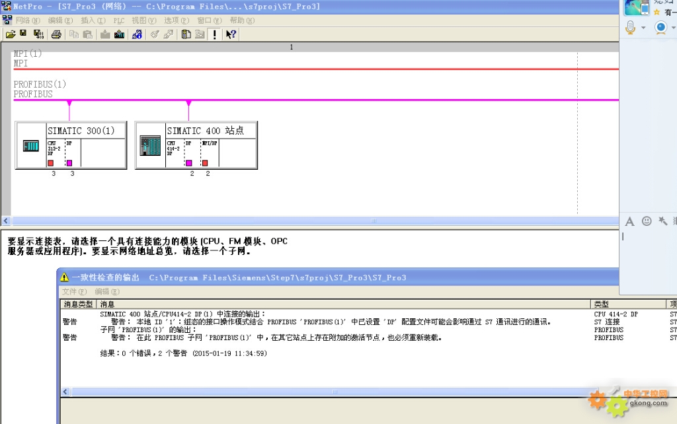Click the magenta DP node of SIMATIC 400
The image size is (677, 424).
(x=188, y=163)
